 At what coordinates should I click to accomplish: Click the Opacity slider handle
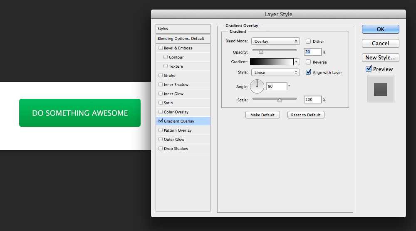coord(261,52)
